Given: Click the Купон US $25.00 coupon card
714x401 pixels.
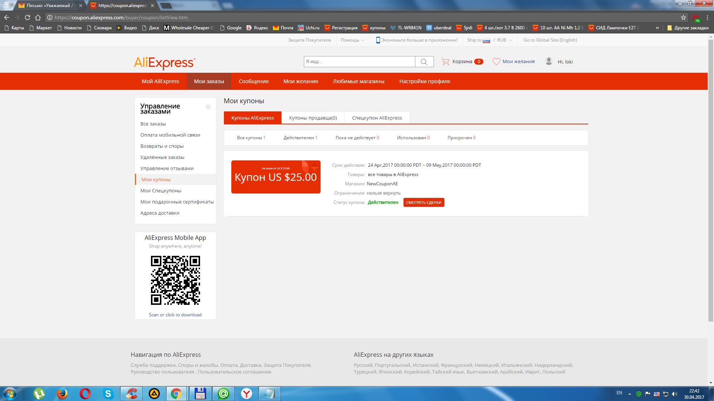Looking at the screenshot, I should click(276, 177).
